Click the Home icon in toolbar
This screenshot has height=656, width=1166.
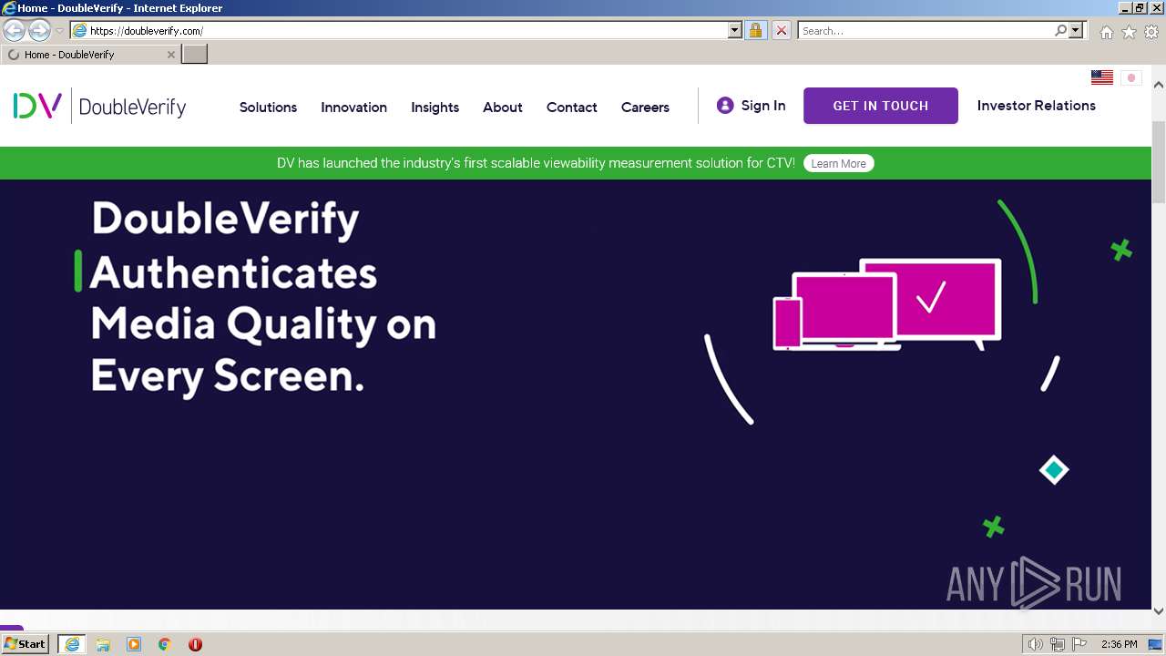[x=1106, y=32]
